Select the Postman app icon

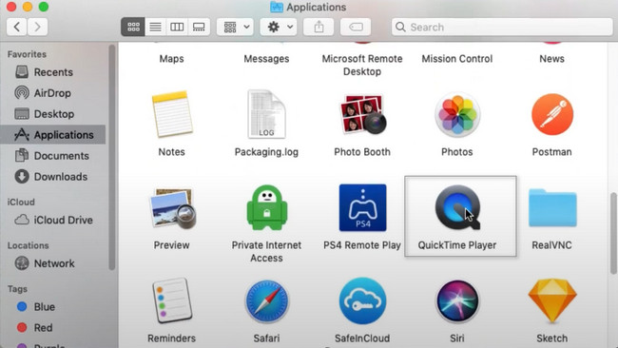[x=552, y=114]
